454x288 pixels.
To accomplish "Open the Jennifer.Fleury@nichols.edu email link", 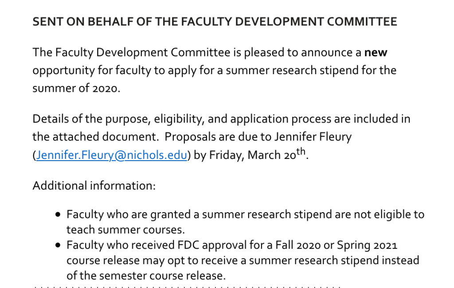I will tap(111, 155).
